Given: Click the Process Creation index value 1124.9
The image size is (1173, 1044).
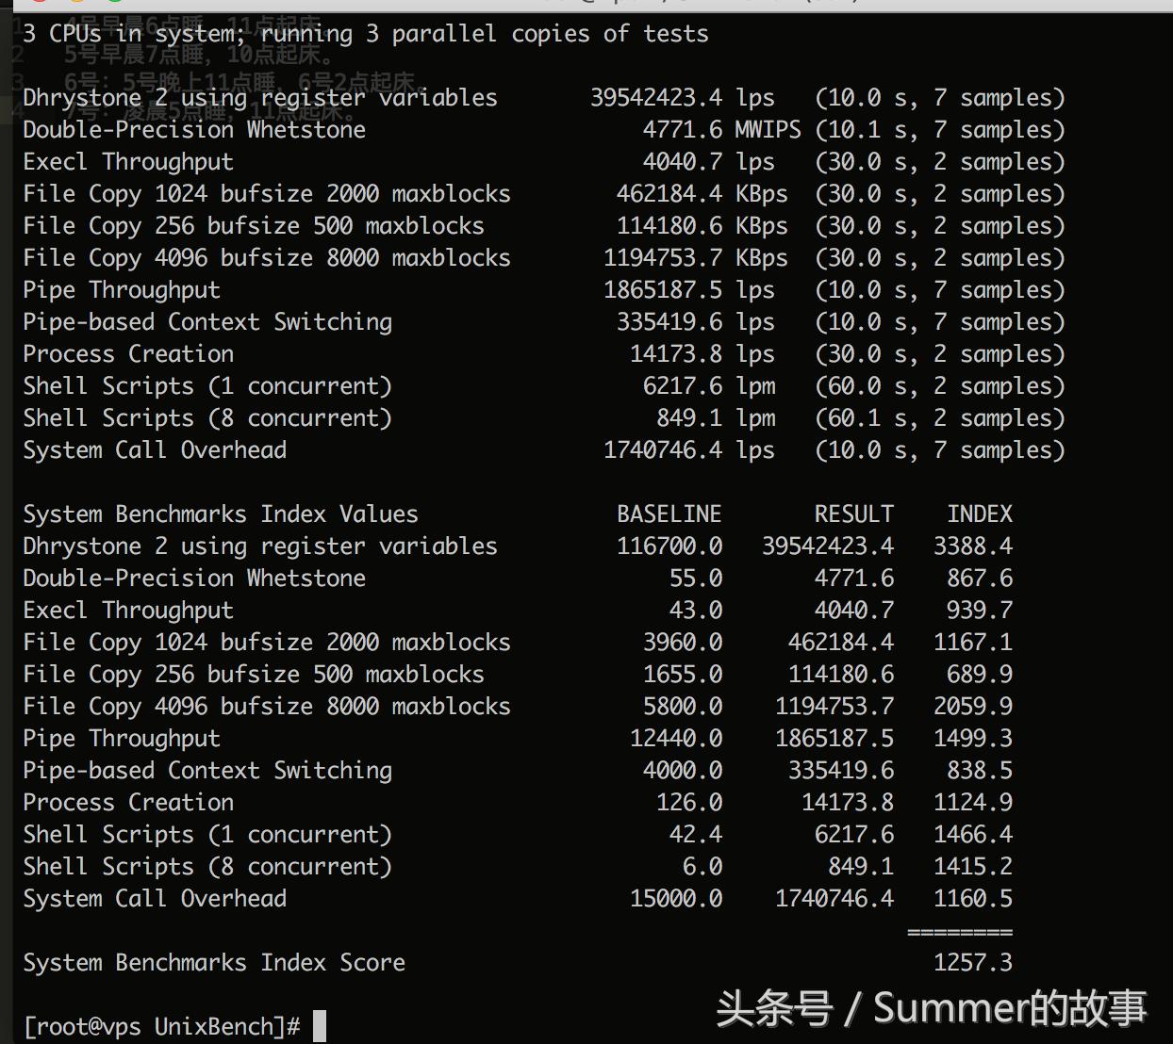Looking at the screenshot, I should click(972, 802).
